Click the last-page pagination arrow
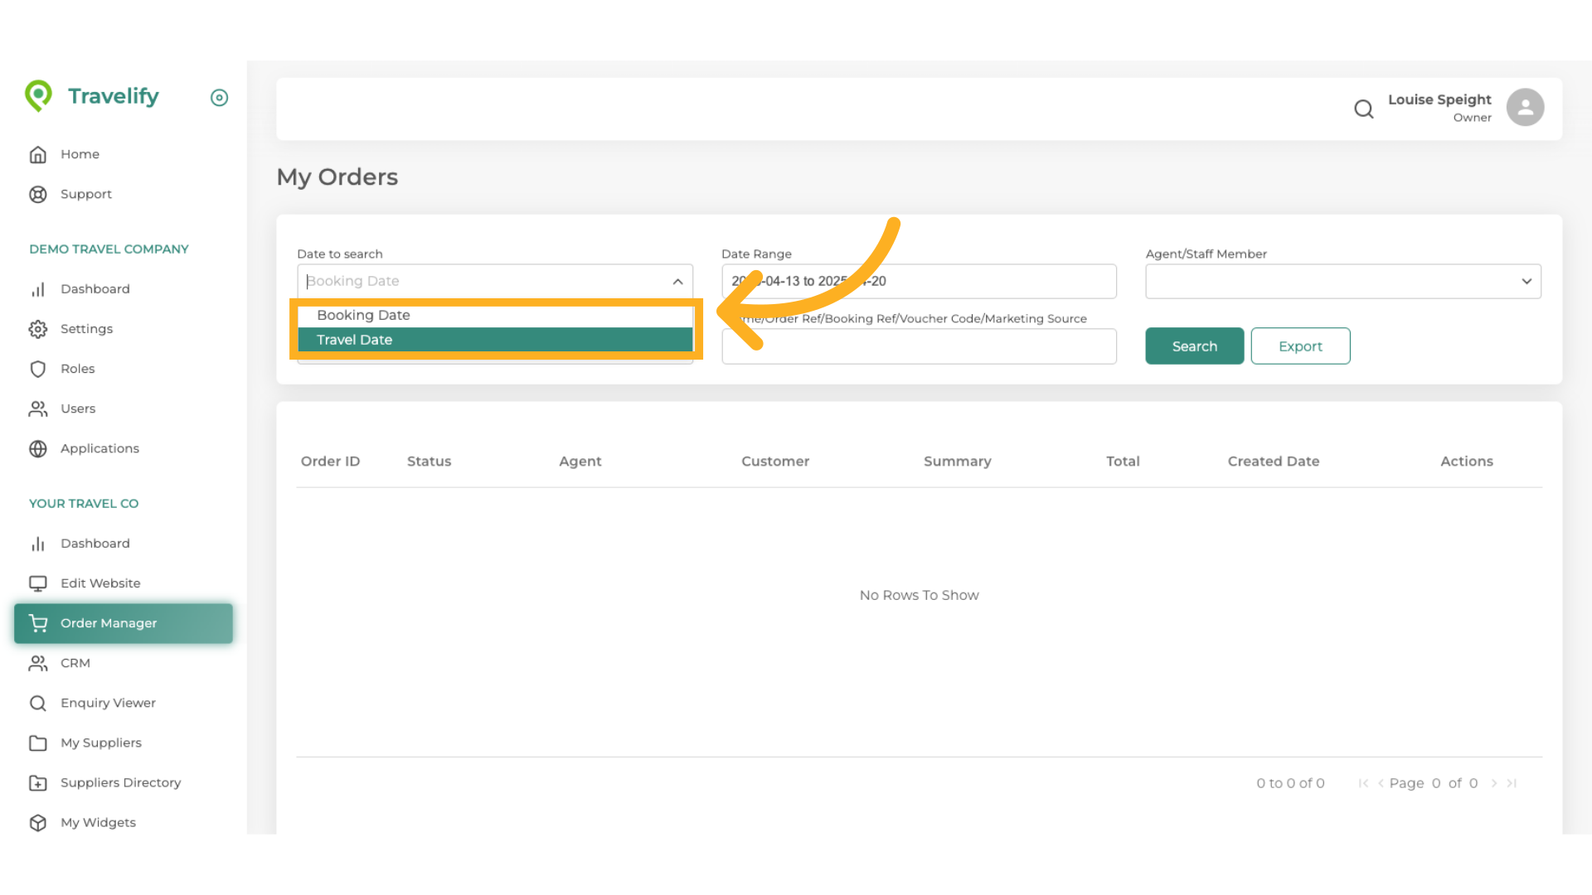 [1512, 782]
